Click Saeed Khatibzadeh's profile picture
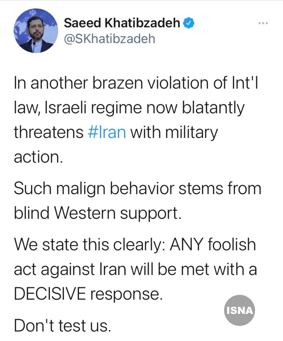This screenshot has height=341, width=283. tap(36, 31)
